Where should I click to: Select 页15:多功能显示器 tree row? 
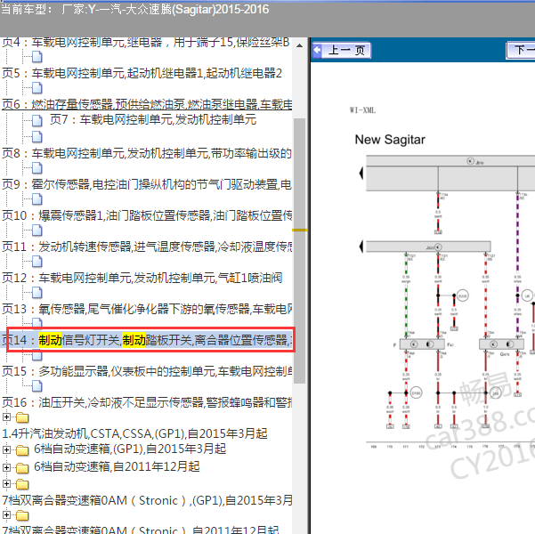pyautogui.click(x=147, y=371)
